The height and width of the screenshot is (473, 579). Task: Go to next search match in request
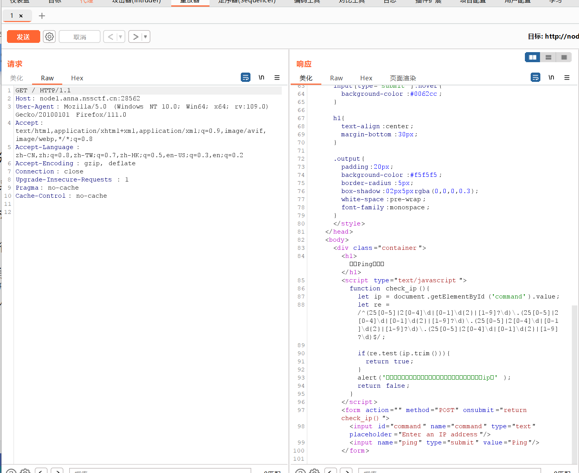pos(57,471)
